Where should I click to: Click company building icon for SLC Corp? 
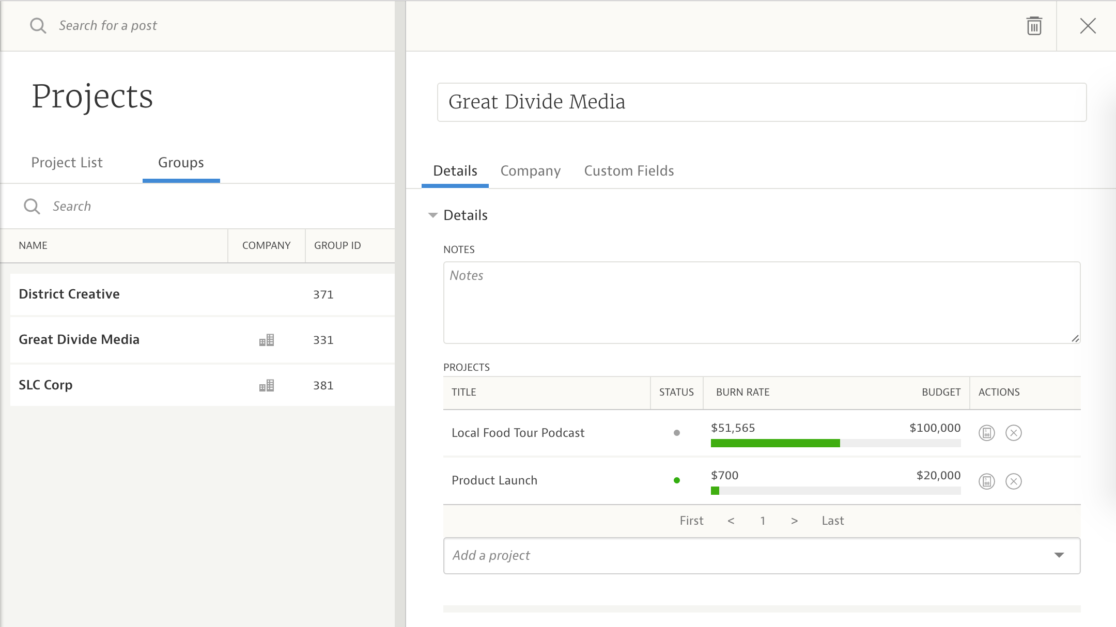267,385
